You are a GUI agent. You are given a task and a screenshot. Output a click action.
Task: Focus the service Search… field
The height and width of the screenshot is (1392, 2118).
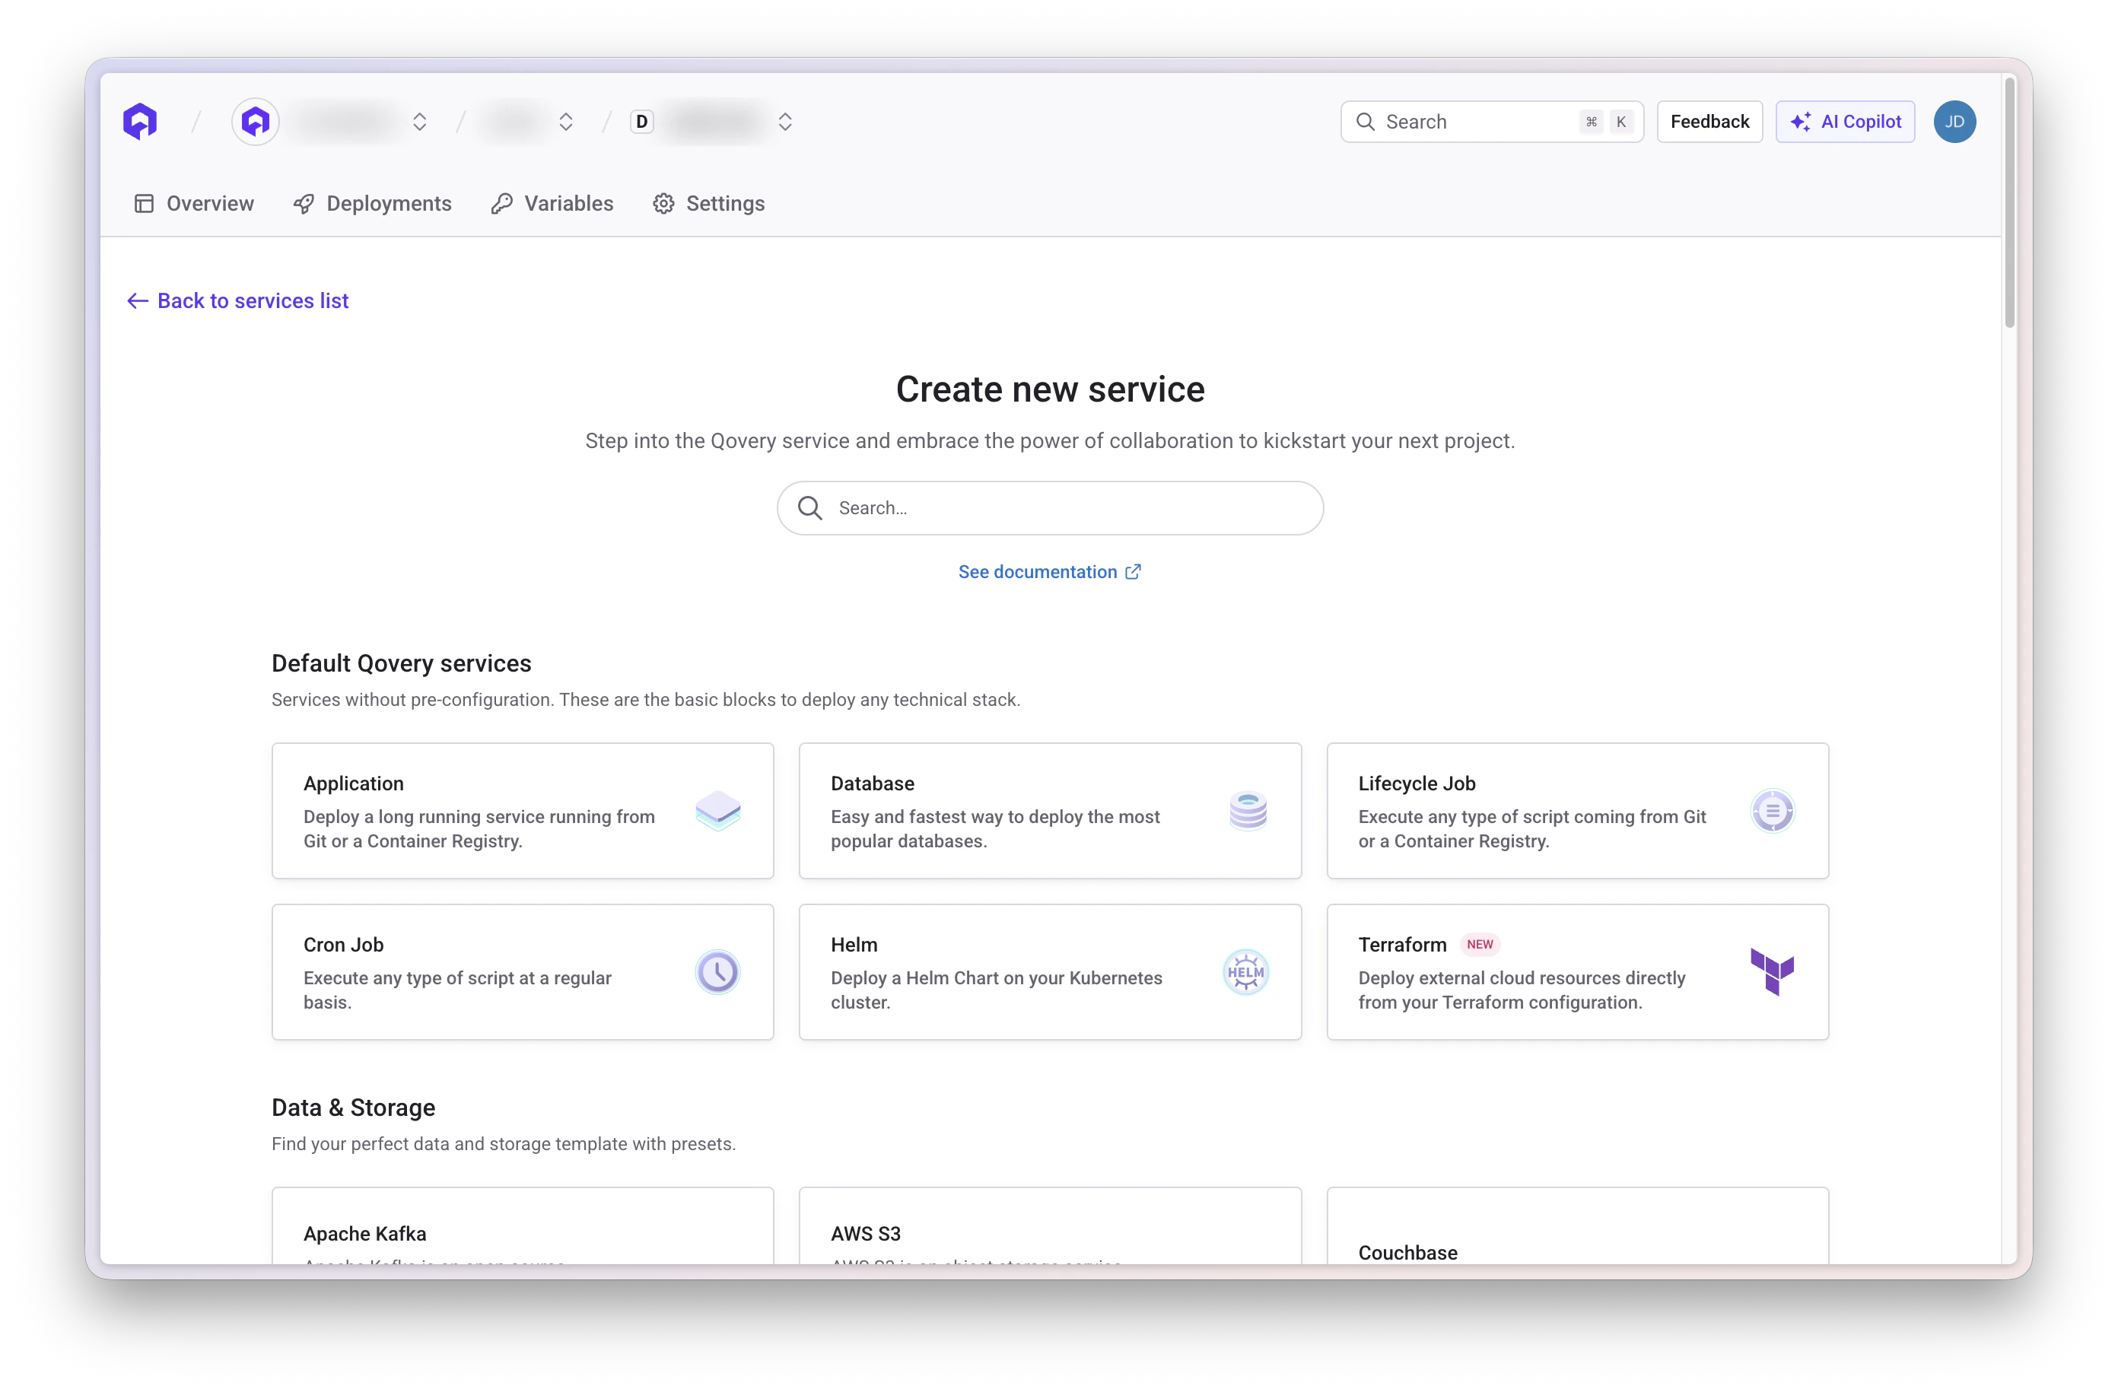click(1050, 508)
